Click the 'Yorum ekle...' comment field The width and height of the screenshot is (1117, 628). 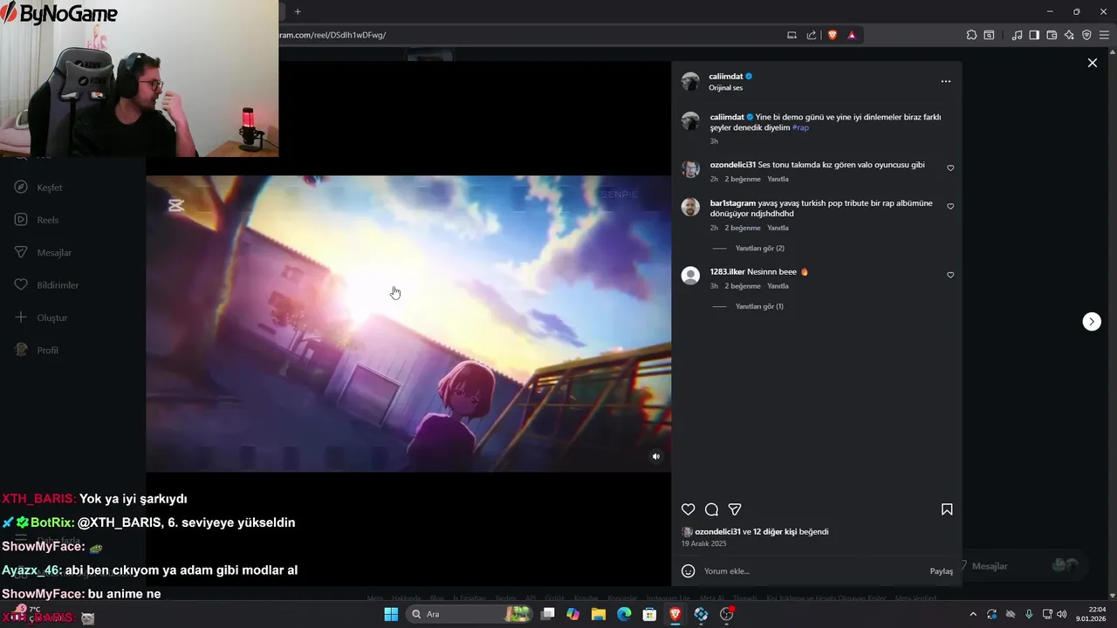[812, 571]
